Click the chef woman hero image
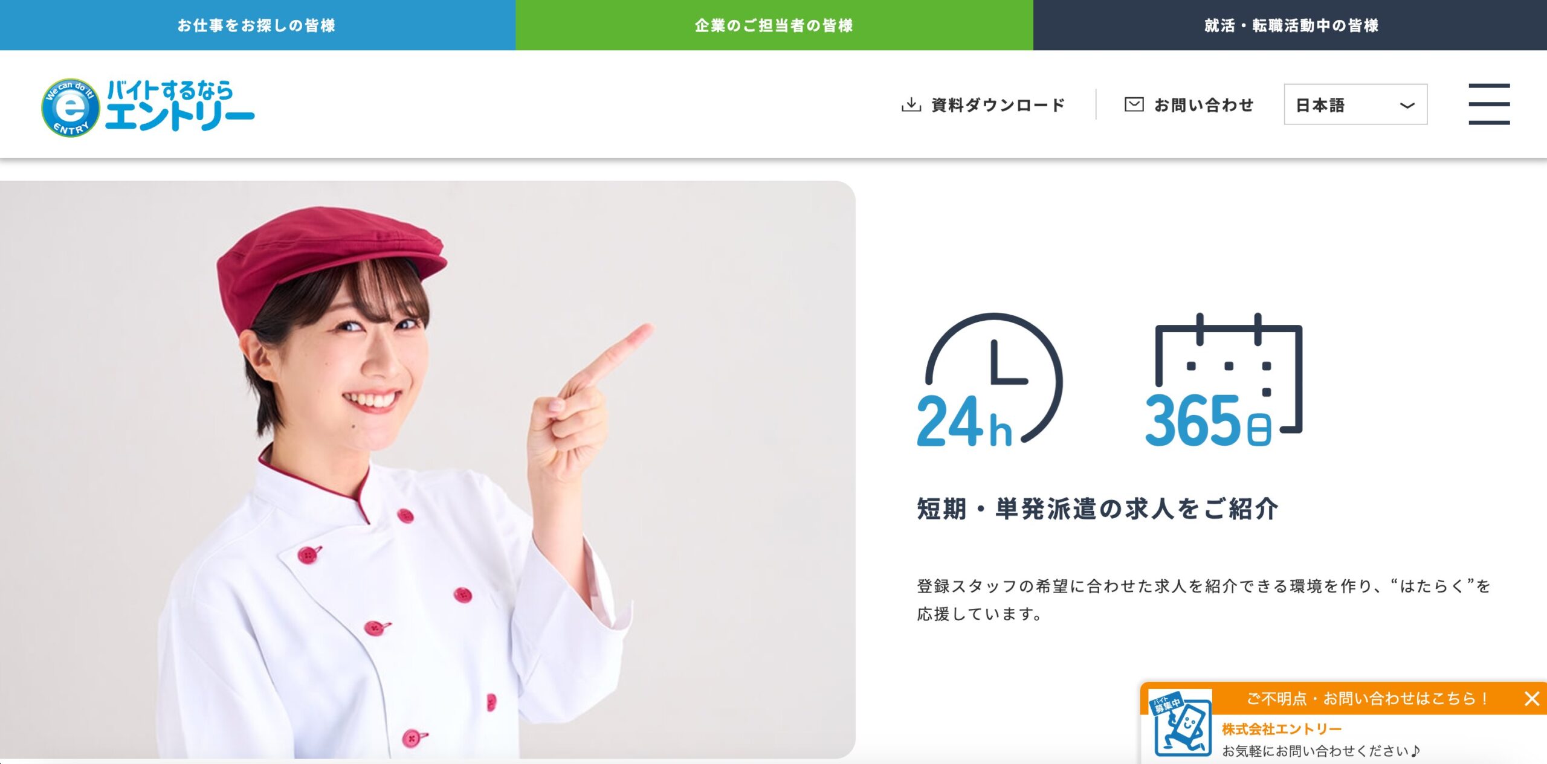This screenshot has width=1547, height=764. (427, 469)
